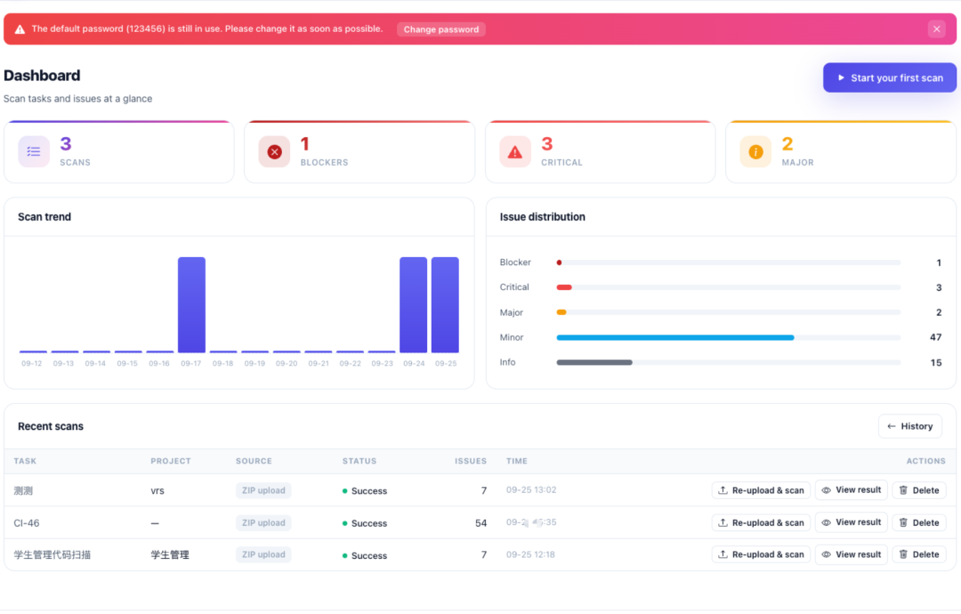Click the Info count 15
The height and width of the screenshot is (614, 961).
pyautogui.click(x=935, y=363)
